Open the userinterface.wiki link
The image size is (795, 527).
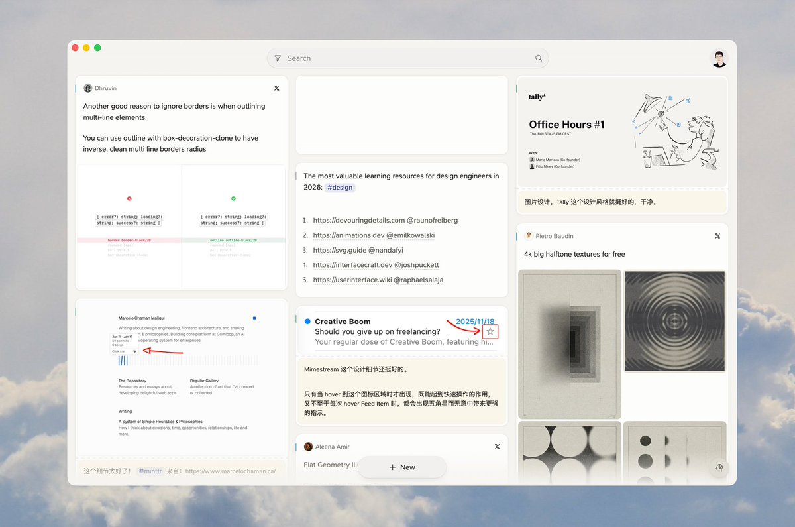click(352, 280)
